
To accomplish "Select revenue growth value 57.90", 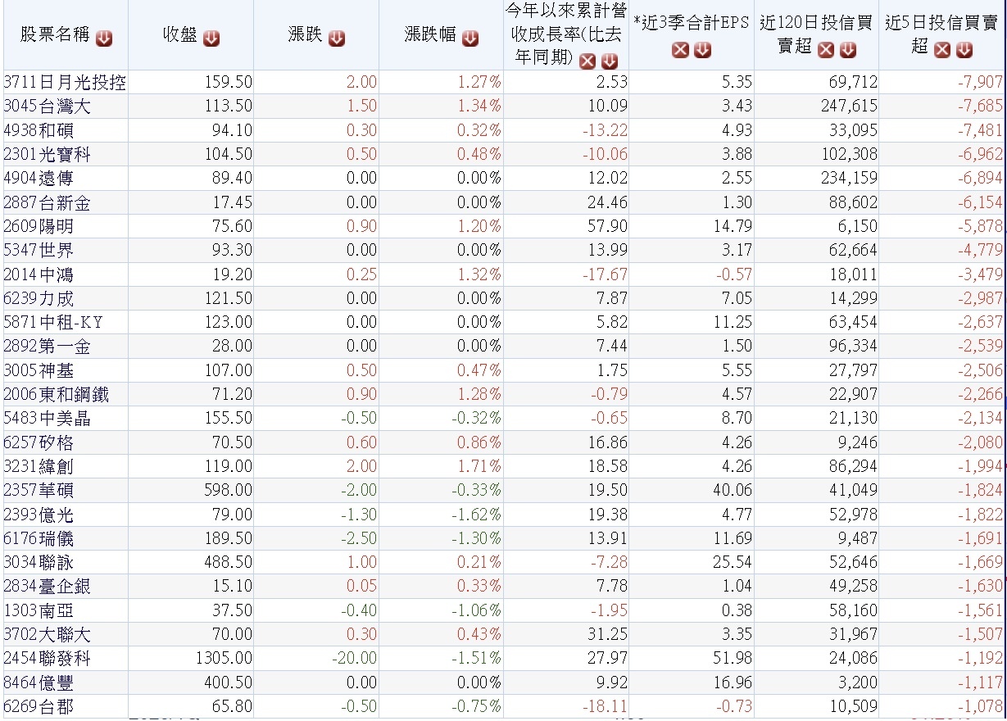I will tap(610, 226).
